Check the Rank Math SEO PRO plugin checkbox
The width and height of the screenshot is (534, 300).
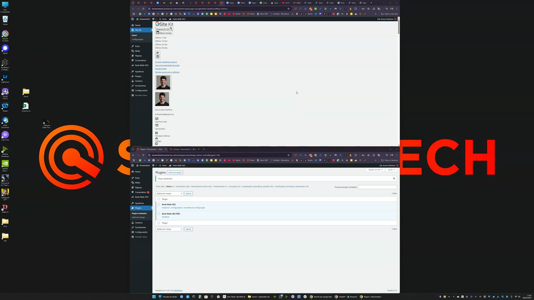click(x=159, y=214)
